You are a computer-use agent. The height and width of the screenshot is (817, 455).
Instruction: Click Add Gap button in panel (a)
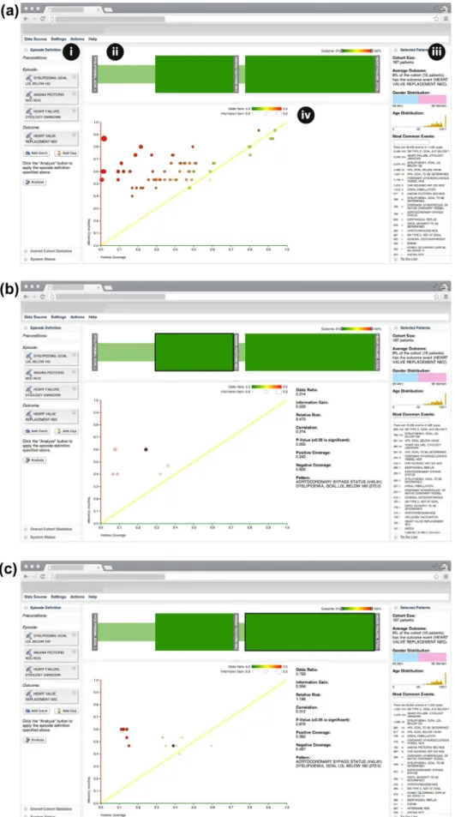[66, 153]
